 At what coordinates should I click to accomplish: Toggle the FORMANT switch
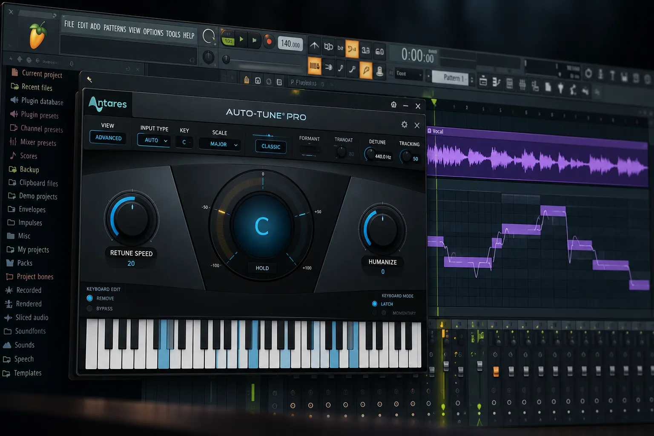click(310, 150)
